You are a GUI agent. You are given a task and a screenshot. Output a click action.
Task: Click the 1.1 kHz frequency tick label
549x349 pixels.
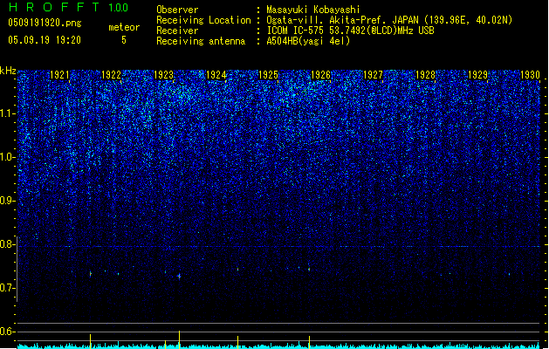click(8, 113)
